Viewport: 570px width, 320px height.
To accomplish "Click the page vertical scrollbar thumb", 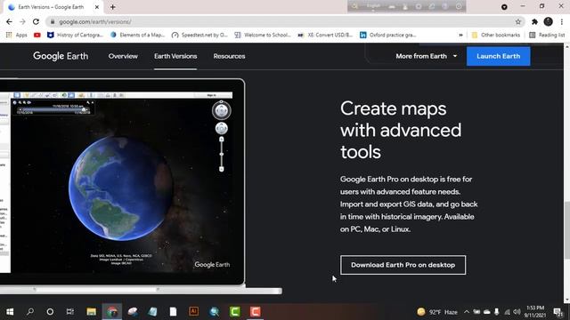I will coord(566,229).
